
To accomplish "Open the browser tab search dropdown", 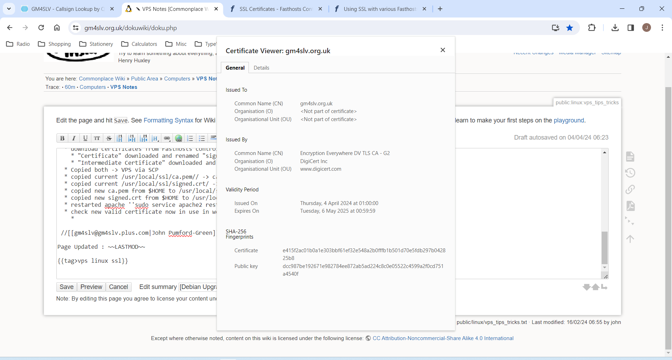I will point(9,9).
